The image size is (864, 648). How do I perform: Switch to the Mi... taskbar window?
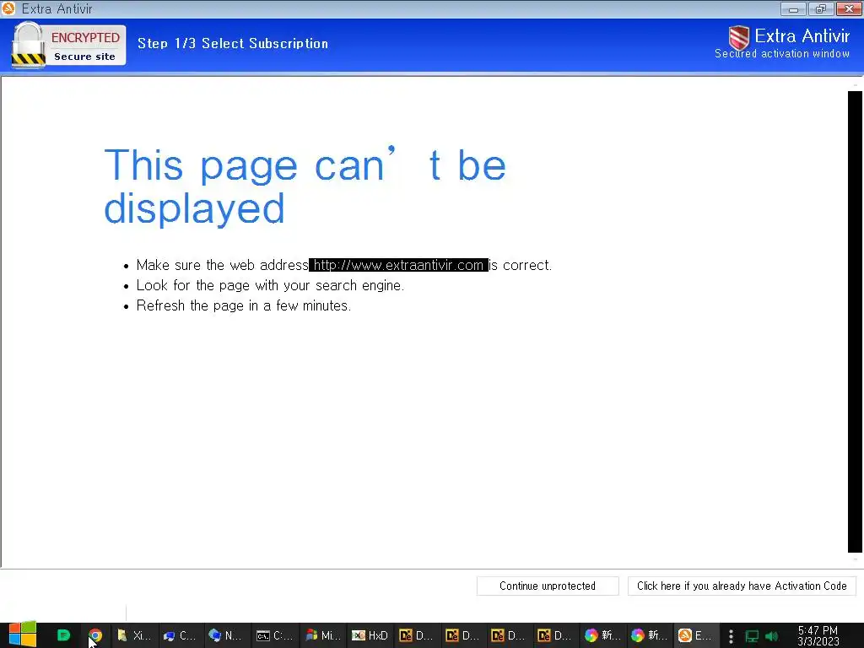(323, 635)
